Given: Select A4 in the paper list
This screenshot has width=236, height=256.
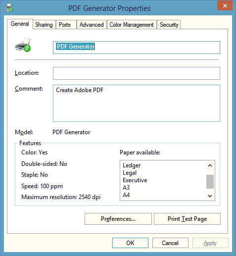Looking at the screenshot, I should [x=126, y=195].
